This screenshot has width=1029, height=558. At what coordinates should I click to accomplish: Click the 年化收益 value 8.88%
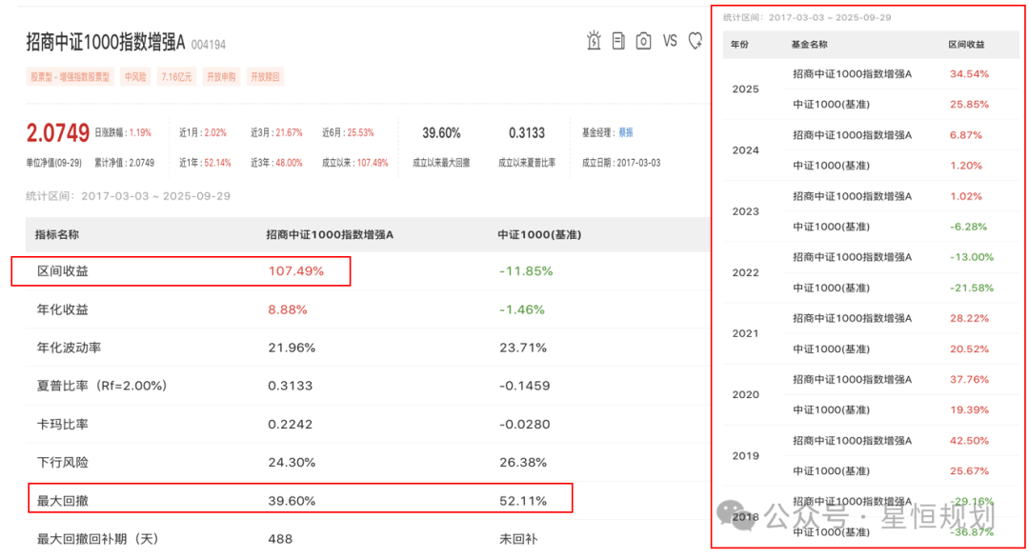[288, 309]
